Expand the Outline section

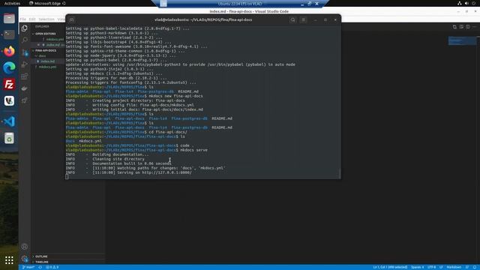pyautogui.click(x=41, y=256)
